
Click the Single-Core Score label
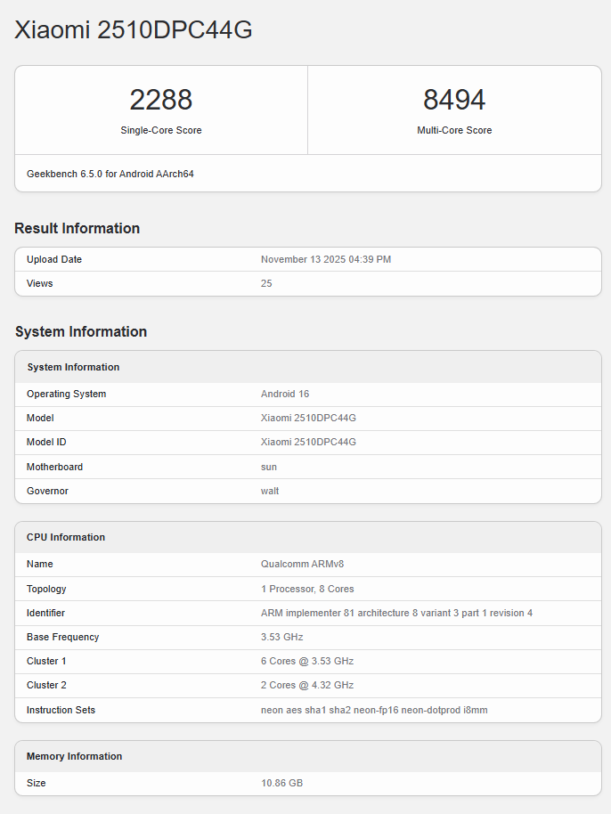(161, 130)
